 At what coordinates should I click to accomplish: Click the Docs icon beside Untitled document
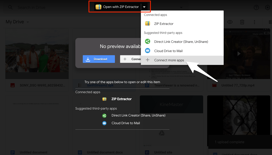coord(13,152)
